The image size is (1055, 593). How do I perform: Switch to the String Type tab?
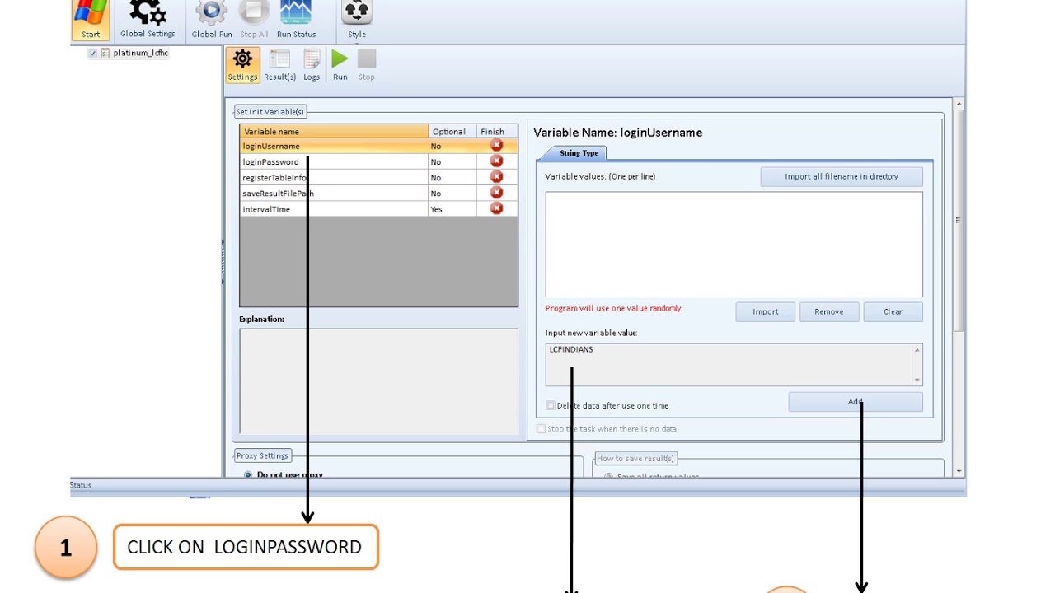[579, 153]
